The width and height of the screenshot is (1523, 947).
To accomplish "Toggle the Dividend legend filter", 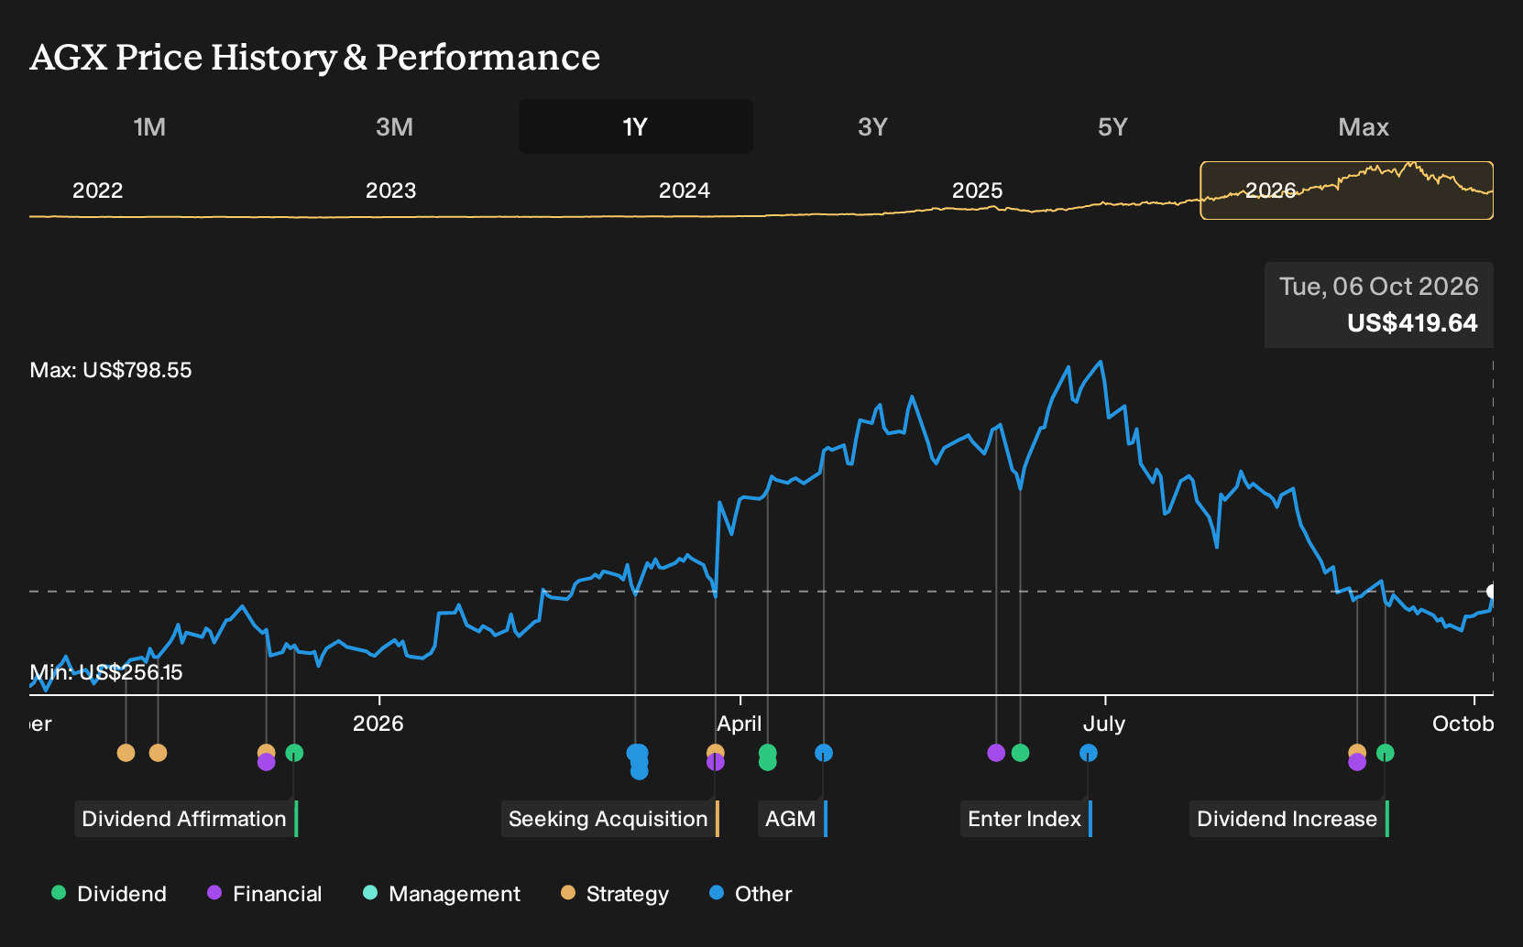I will point(109,894).
